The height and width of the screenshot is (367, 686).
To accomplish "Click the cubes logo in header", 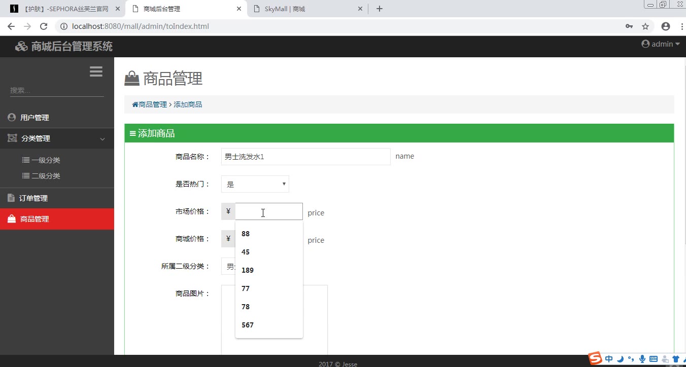I will coord(21,47).
